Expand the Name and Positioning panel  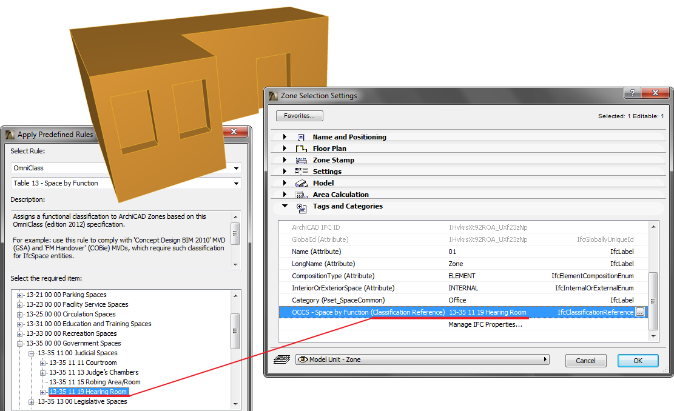(x=285, y=136)
